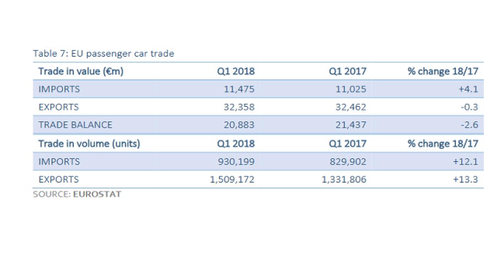
Task: Select the cell showing 11,025
Action: click(352, 89)
